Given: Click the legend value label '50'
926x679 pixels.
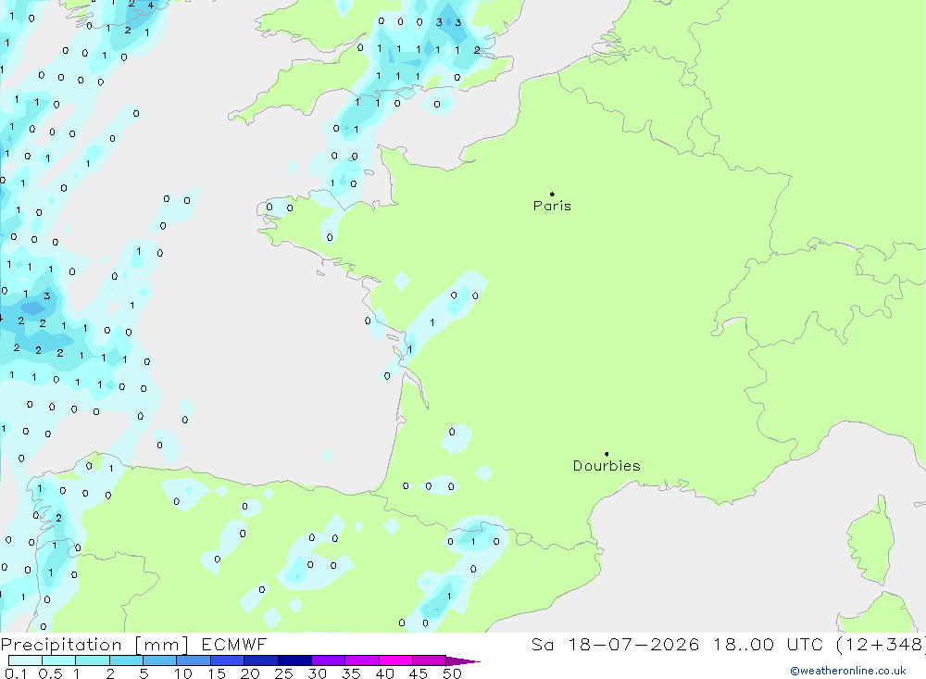Looking at the screenshot, I should [453, 673].
